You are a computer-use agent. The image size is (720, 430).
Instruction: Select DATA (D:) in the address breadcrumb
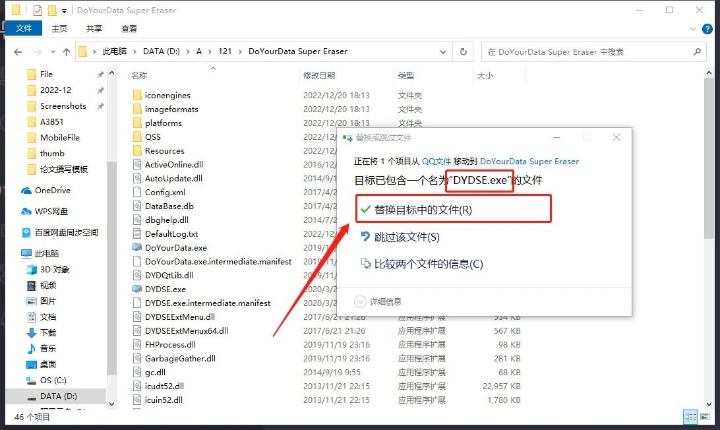coord(161,51)
